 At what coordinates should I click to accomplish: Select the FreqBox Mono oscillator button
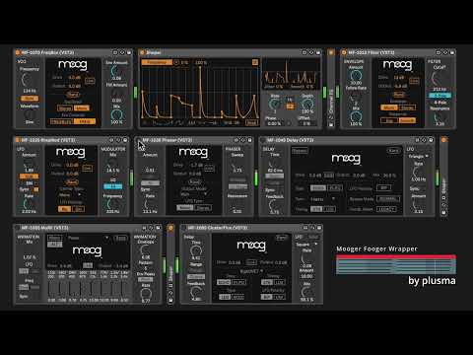pyautogui.click(x=82, y=108)
